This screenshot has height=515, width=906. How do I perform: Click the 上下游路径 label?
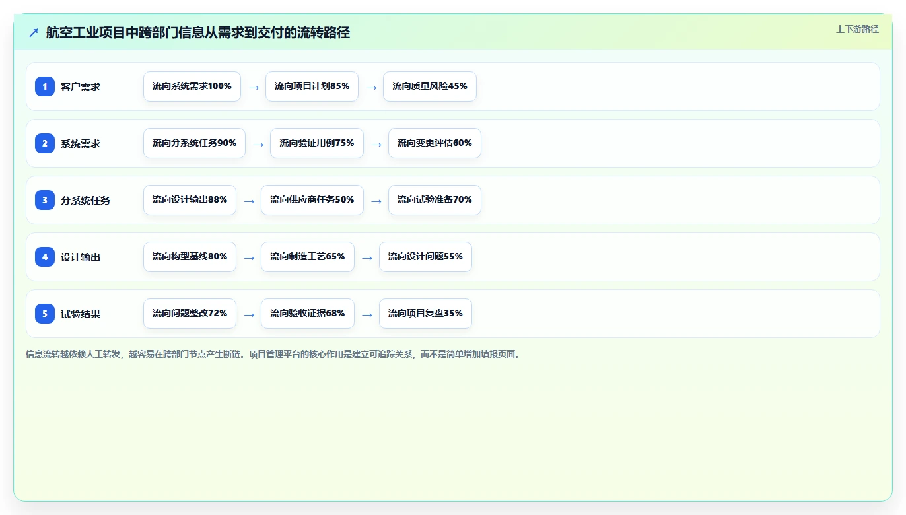[x=857, y=29]
